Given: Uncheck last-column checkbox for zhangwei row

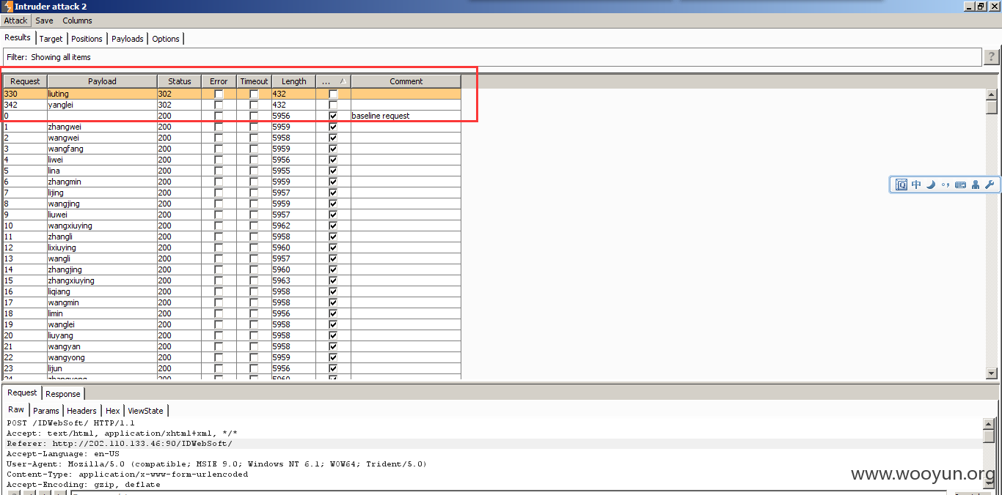Looking at the screenshot, I should coord(333,127).
